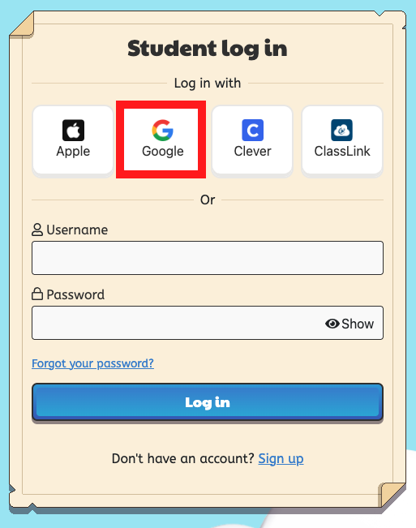Screen dimensions: 416x528
Task: Select the blue Clever C icon
Action: click(x=252, y=130)
